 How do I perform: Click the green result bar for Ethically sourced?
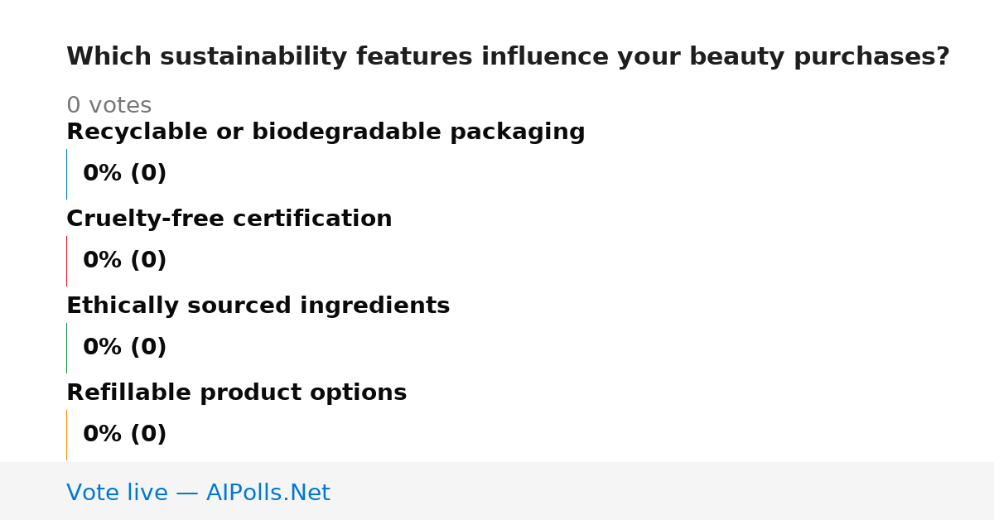(x=66, y=348)
